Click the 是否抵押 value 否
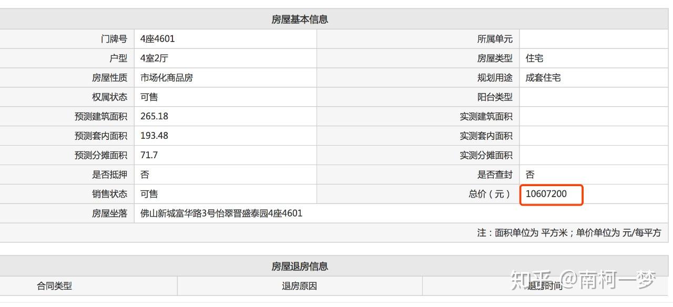This screenshot has width=673, height=307. tap(145, 175)
